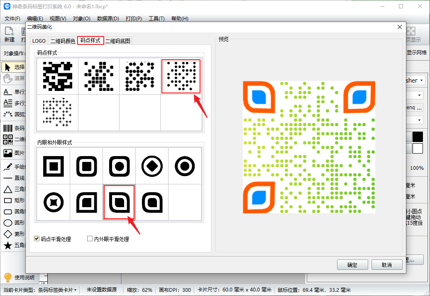Viewport: 430px width, 296px height.
Task: Click the 取消 button
Action: pyautogui.click(x=387, y=265)
